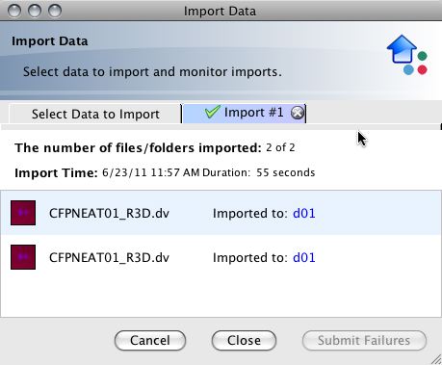Click the Import Time duration text
The image size is (442, 365).
[259, 172]
